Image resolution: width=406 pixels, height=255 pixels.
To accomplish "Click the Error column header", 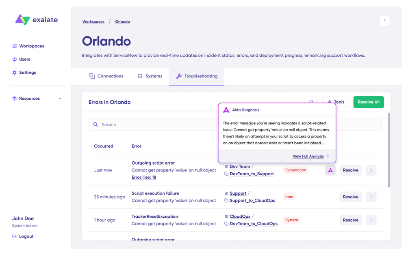I will tap(137, 146).
